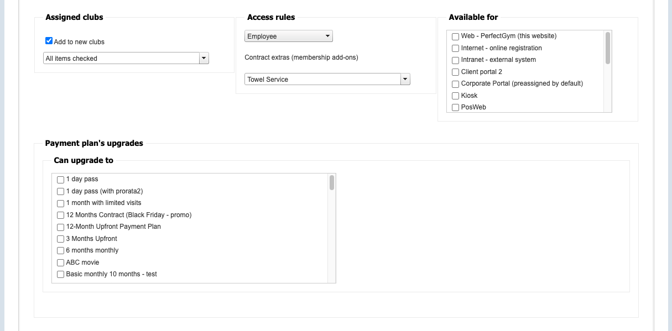This screenshot has height=331, width=672.
Task: Open the Employee access rules dropdown
Action: (x=288, y=36)
